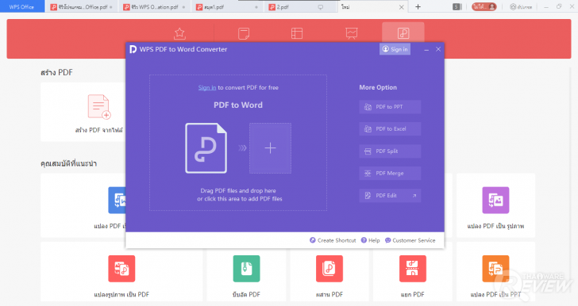
Task: Click the PDF Merge icon in More Option
Action: pyautogui.click(x=368, y=174)
